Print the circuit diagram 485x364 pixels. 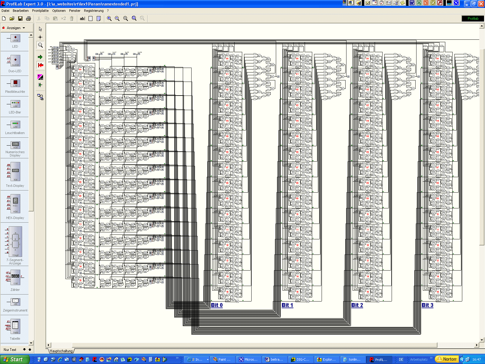[28, 19]
